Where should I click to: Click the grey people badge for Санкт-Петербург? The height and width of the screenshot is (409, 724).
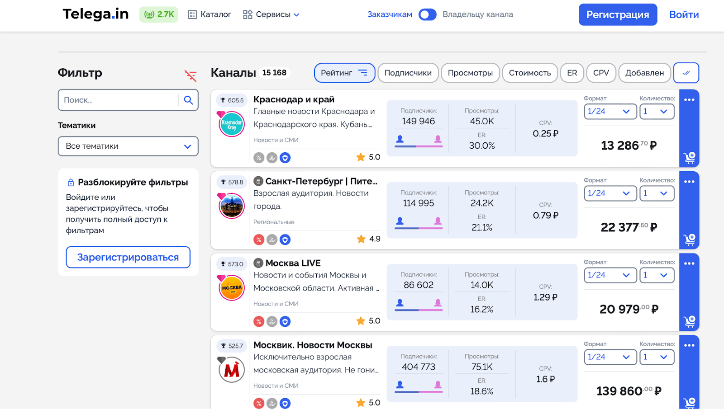(x=272, y=240)
